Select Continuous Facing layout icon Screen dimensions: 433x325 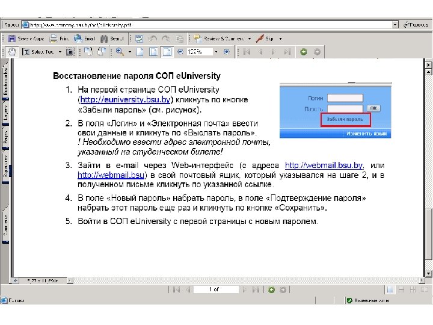[x=413, y=289]
